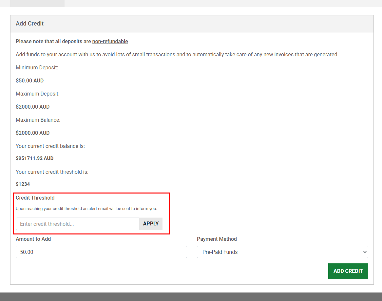Click the Your current credit threshold label
Viewport: 382px width, 301px height.
pos(52,172)
